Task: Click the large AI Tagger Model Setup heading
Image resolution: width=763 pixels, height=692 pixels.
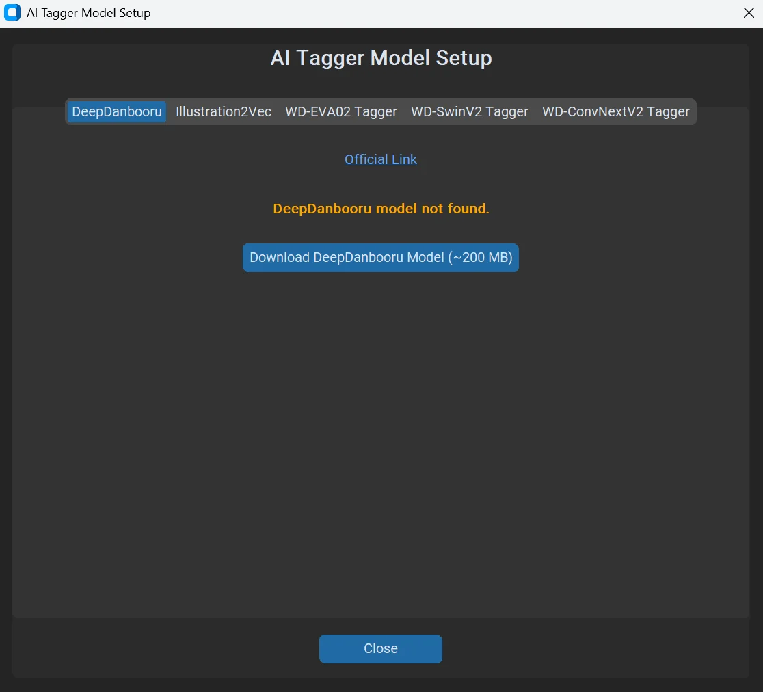Action: pyautogui.click(x=381, y=58)
